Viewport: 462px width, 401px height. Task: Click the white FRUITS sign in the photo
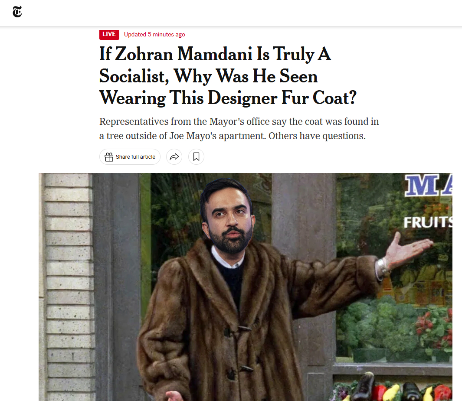pos(428,222)
